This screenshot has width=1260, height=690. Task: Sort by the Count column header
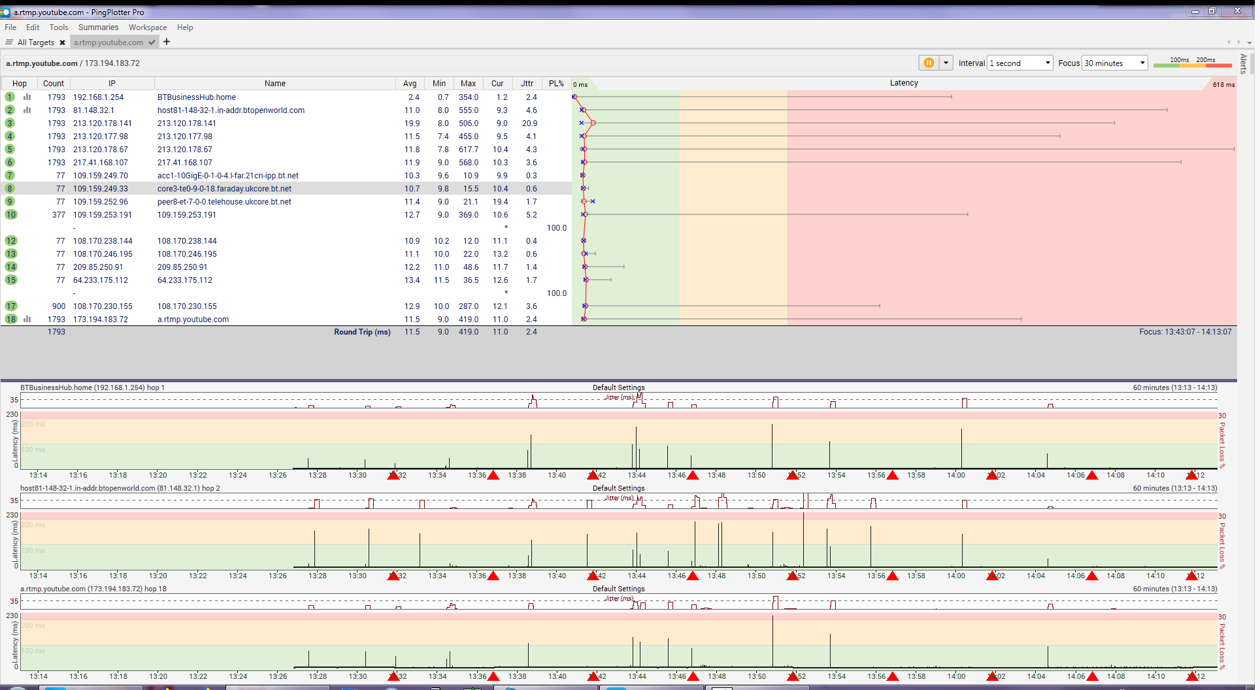pos(54,84)
